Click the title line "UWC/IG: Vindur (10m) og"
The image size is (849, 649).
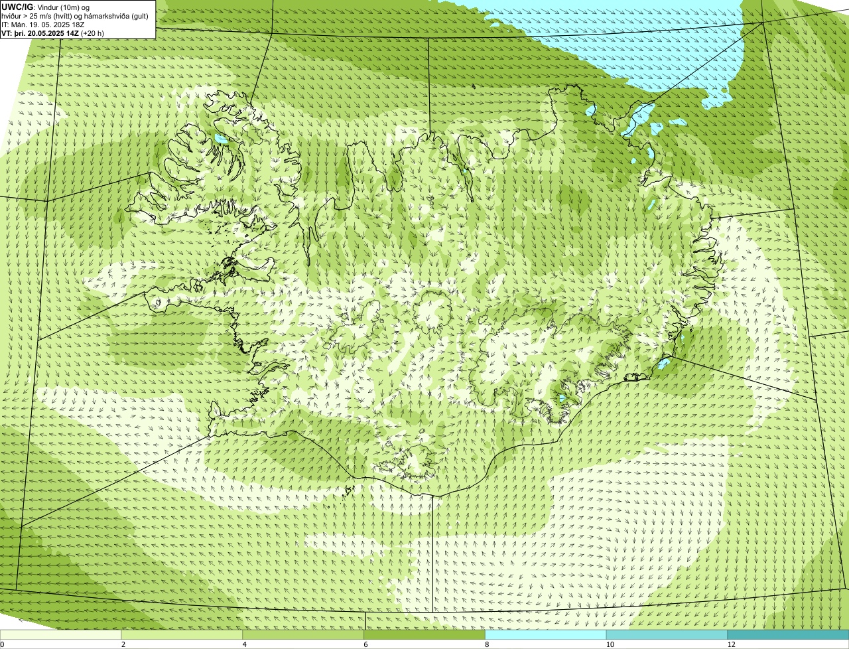tap(45, 7)
